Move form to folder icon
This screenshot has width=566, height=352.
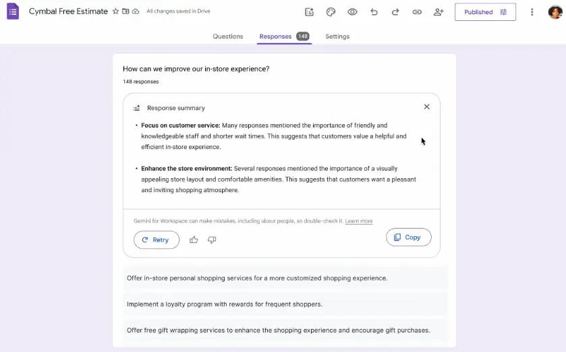click(x=125, y=11)
